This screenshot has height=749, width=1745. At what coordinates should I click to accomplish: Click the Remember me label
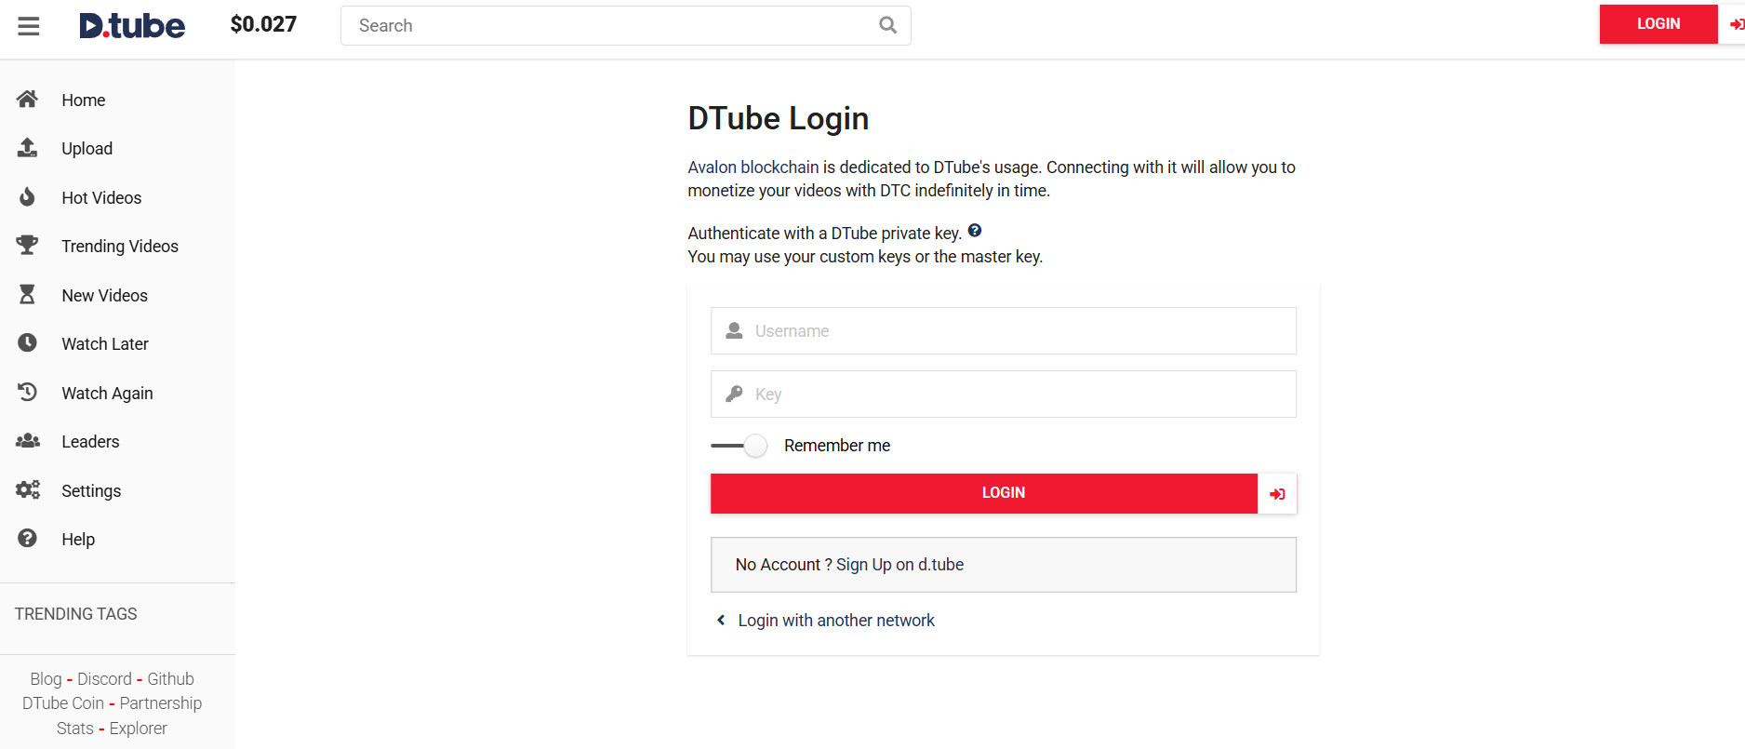coord(837,446)
